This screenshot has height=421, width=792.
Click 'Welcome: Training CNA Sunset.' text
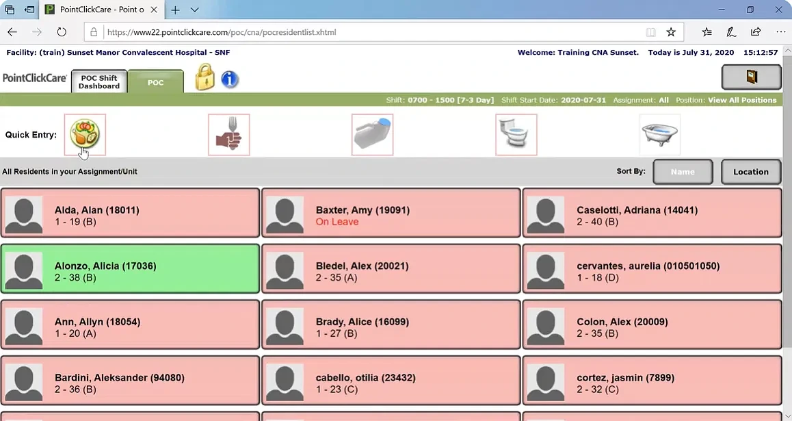[578, 52]
